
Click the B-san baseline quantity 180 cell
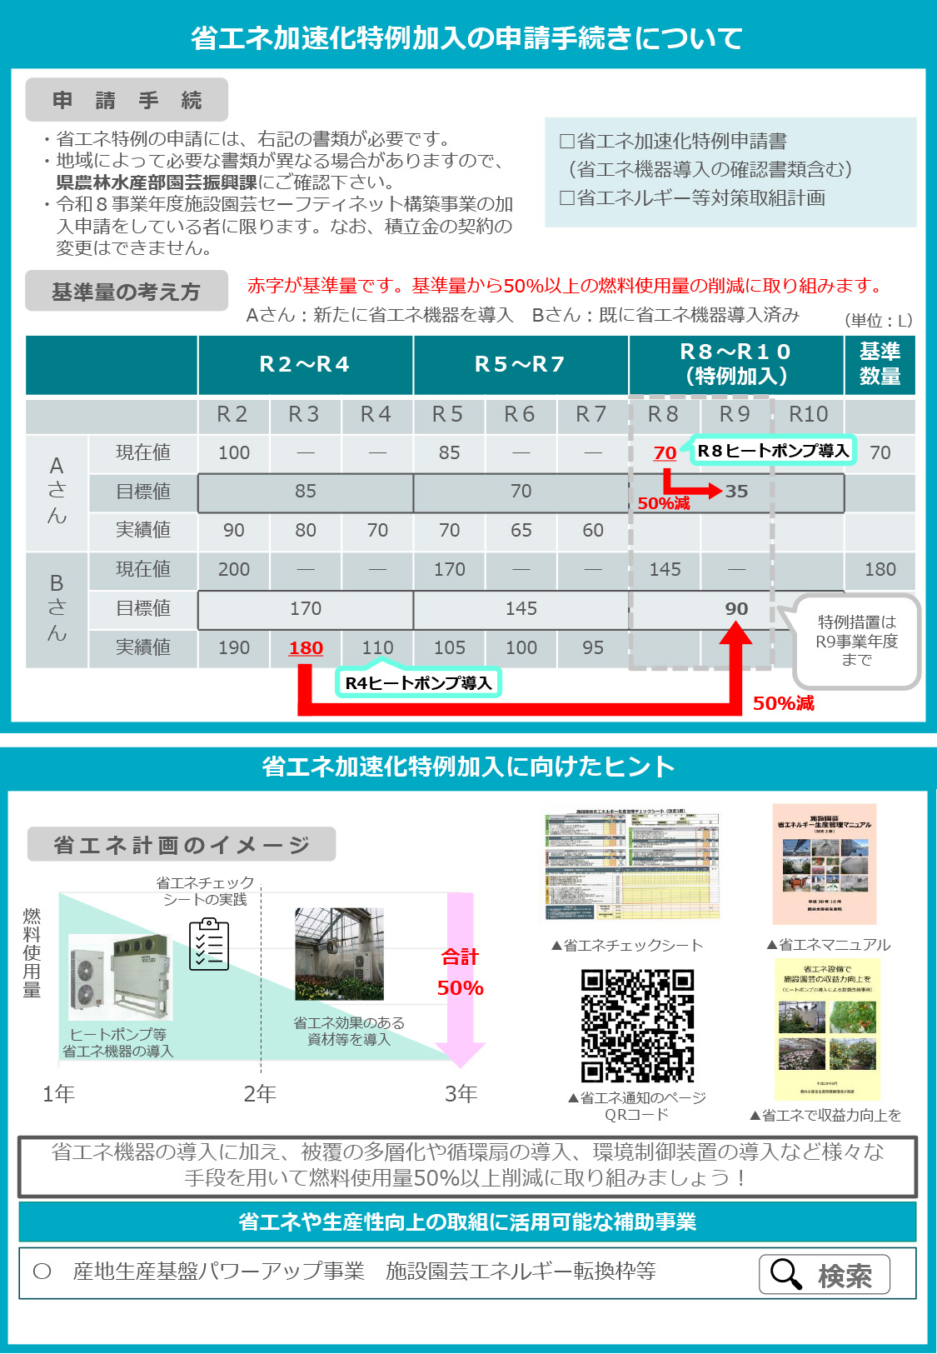click(880, 569)
